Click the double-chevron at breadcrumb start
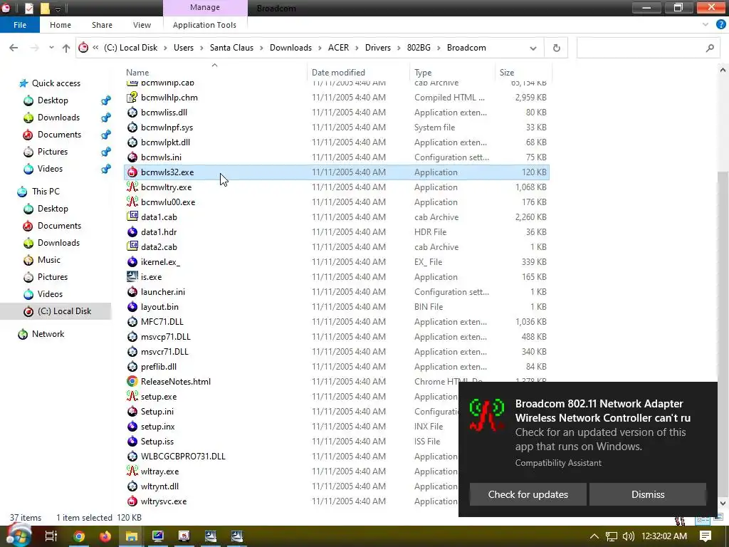The width and height of the screenshot is (729, 547). pyautogui.click(x=95, y=48)
